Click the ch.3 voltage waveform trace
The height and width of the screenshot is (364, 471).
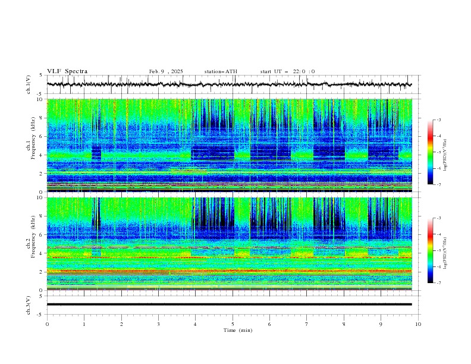pos(229,305)
